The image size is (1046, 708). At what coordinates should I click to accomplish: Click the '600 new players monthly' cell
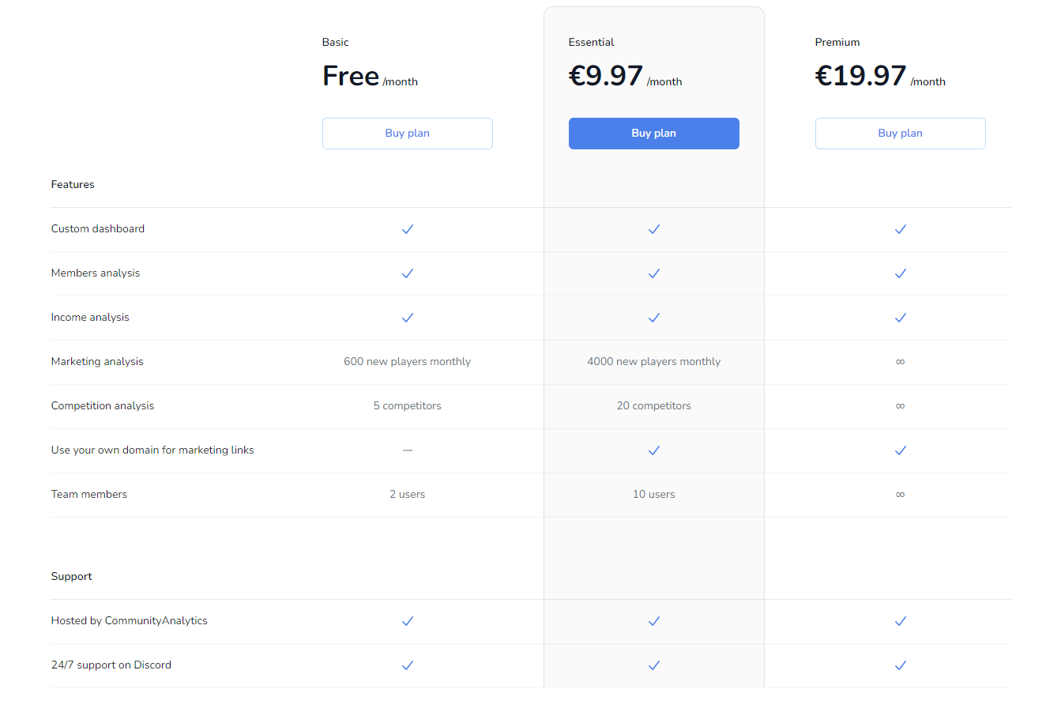coord(407,362)
